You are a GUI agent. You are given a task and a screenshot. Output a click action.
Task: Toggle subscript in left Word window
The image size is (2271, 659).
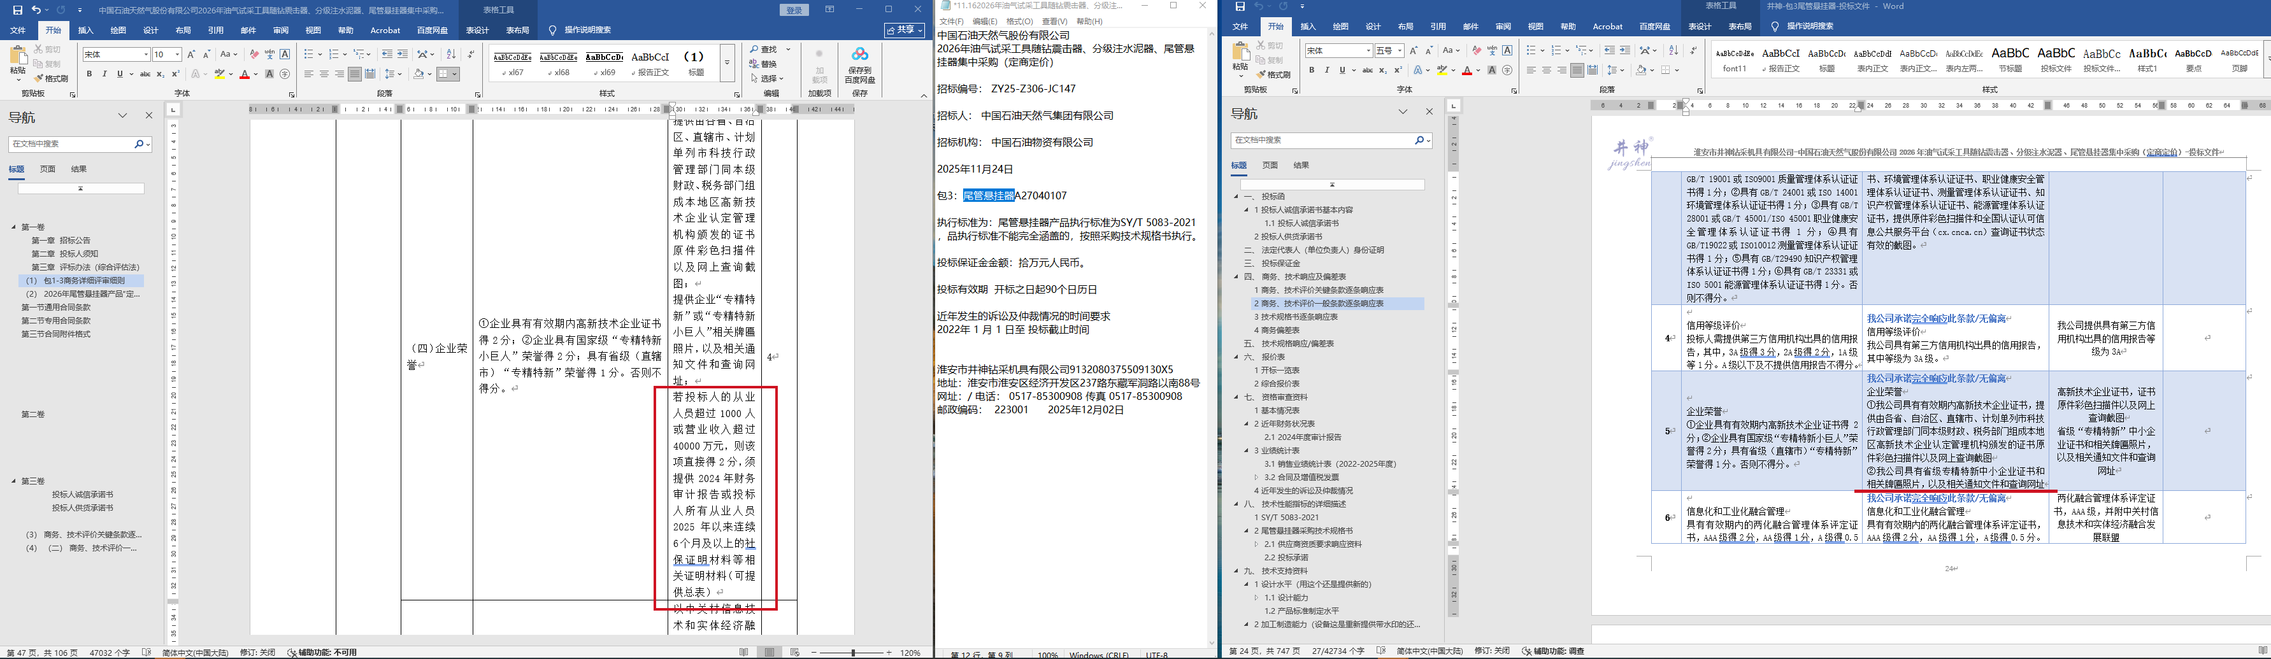point(159,74)
